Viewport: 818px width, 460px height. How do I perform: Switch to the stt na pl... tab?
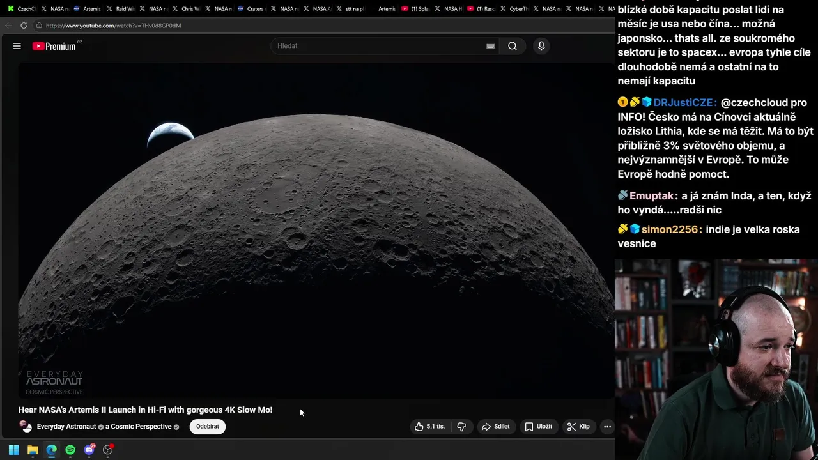(x=350, y=9)
